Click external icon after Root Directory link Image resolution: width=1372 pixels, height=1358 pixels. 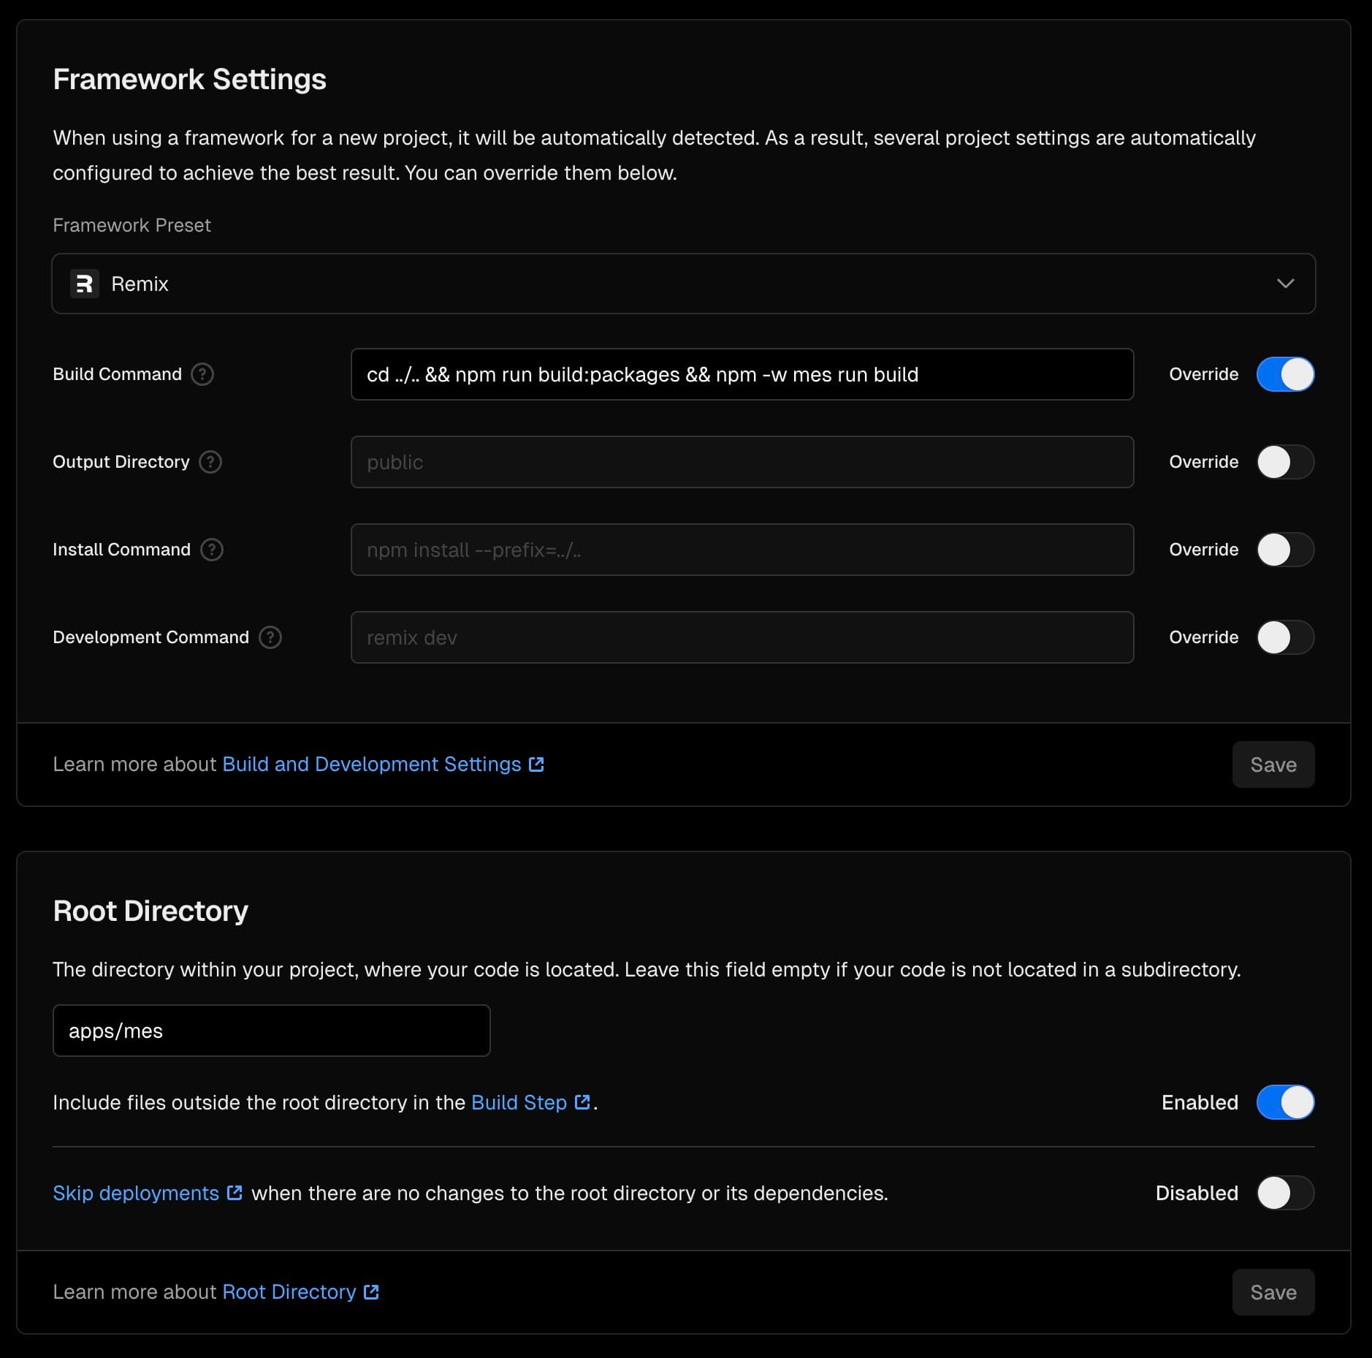[x=371, y=1292]
